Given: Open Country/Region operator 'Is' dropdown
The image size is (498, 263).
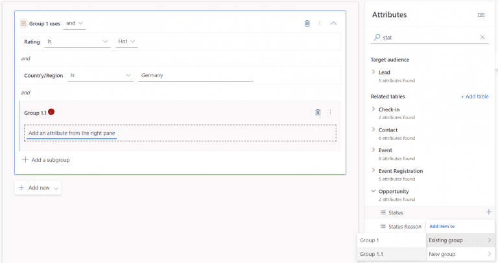Looking at the screenshot, I should (x=101, y=75).
